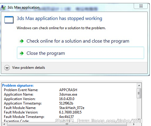The width and height of the screenshot is (151, 126).
Task: Click the Fault Module Version label
Action: tap(21, 112)
